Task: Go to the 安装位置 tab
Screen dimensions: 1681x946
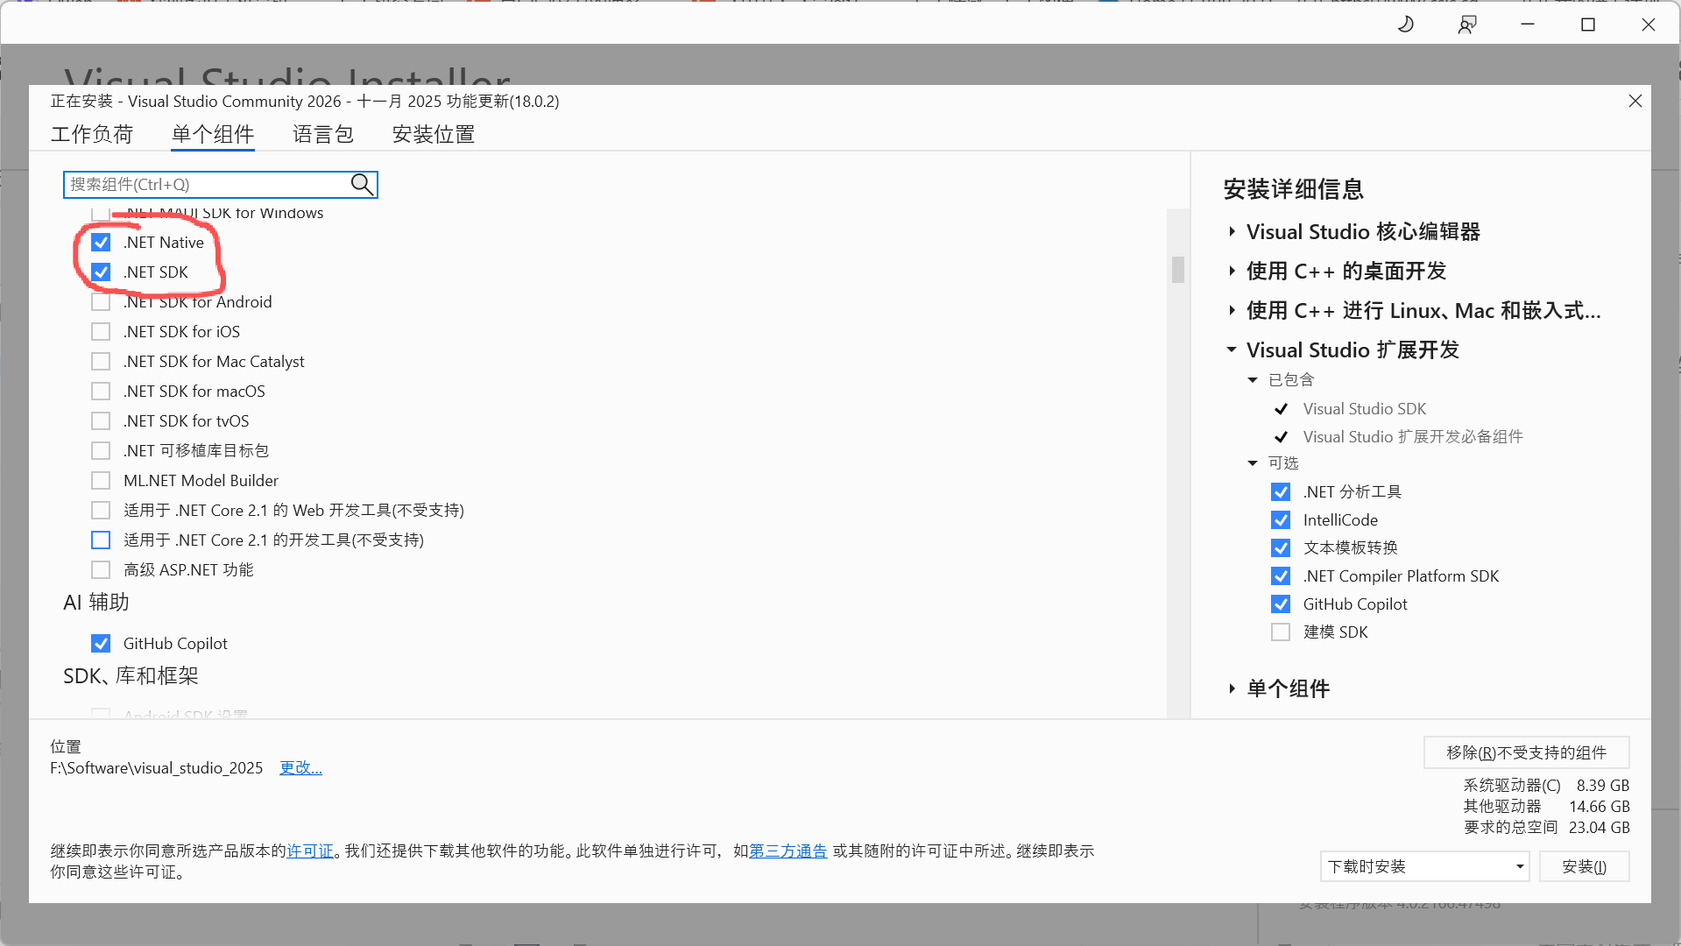Action: 434,134
